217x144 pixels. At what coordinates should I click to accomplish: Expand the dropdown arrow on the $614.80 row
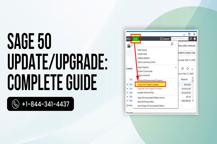(x=127, y=85)
